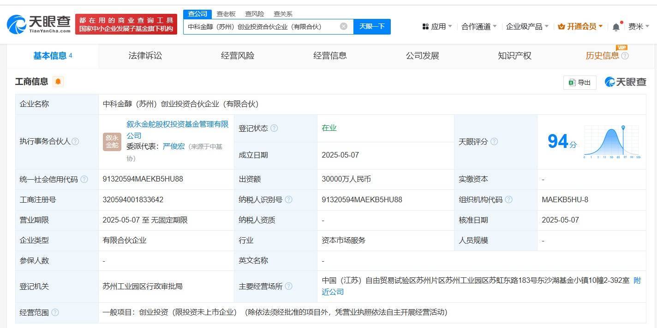Switch to the 查老板 search tab
The image size is (657, 328).
click(226, 14)
